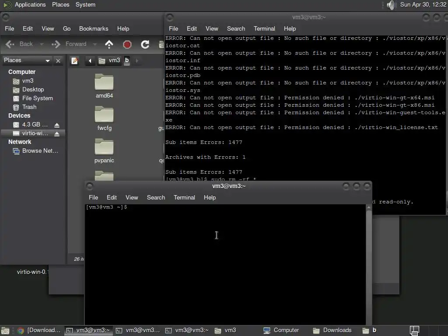Viewport: 448px width, 336px height.
Task: Open the Places menu in top panel
Action: (60, 4)
